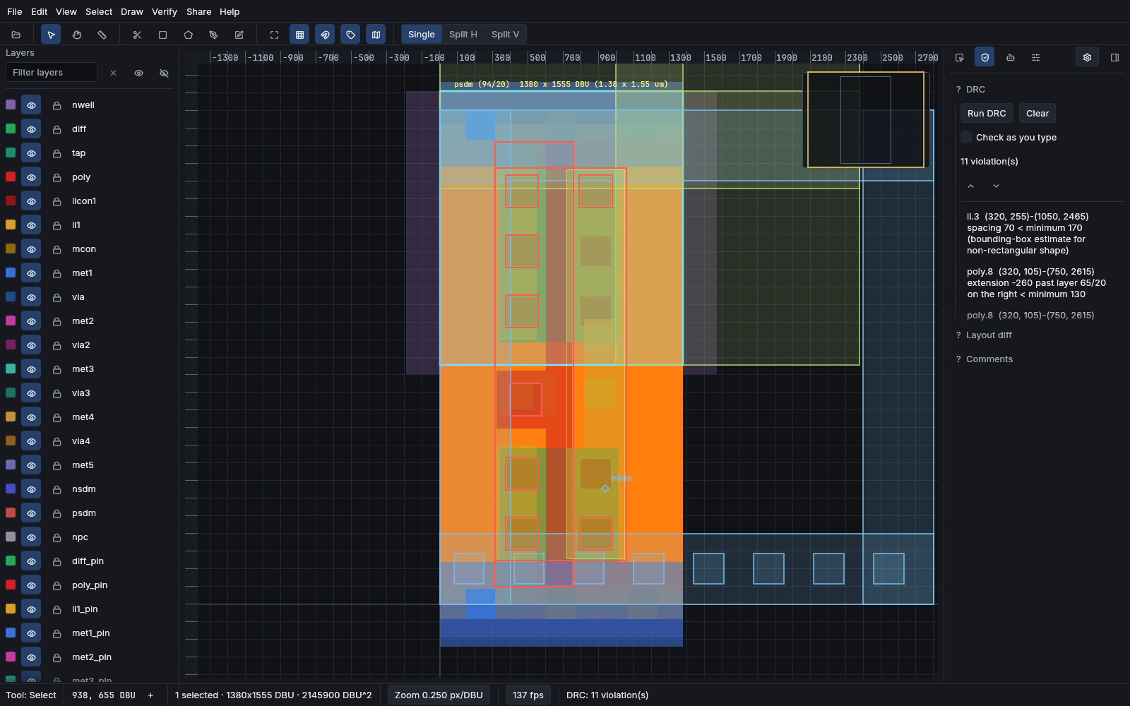Select the scissors cut tool
Screen dimensions: 1130x706
point(137,35)
